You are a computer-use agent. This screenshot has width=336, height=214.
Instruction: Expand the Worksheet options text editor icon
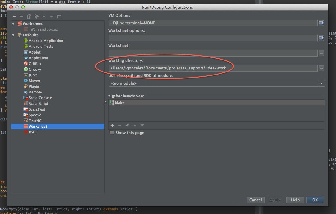click(321, 38)
